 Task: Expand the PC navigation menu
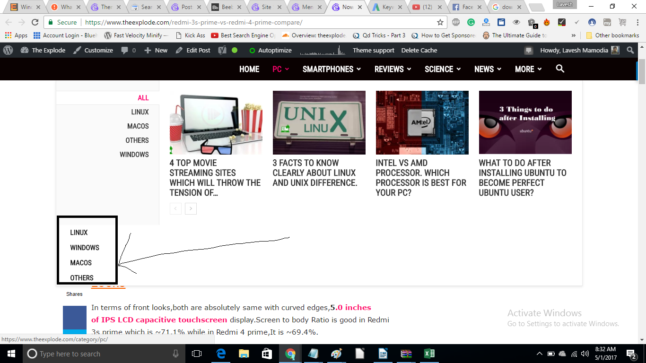(x=280, y=69)
